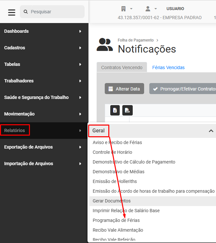Expand Importação de Arquivos submenu arrow
The image size is (216, 243).
(80, 164)
